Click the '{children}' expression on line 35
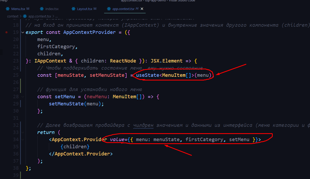Viewport: 310px width, 179px height. pyautogui.click(x=75, y=146)
